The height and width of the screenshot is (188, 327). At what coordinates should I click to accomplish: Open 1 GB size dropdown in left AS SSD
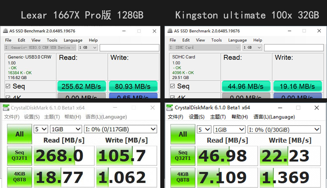88,48
